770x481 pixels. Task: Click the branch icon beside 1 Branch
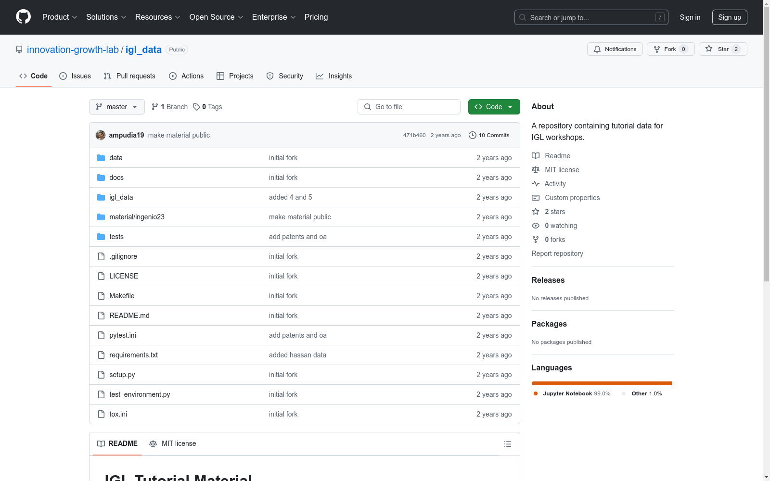coord(155,107)
